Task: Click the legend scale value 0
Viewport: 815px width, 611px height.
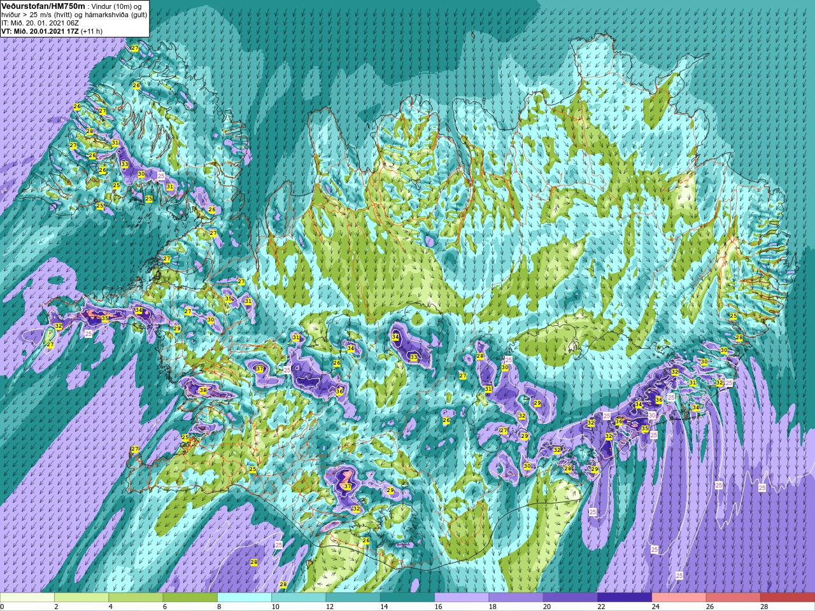Action: tap(2, 607)
